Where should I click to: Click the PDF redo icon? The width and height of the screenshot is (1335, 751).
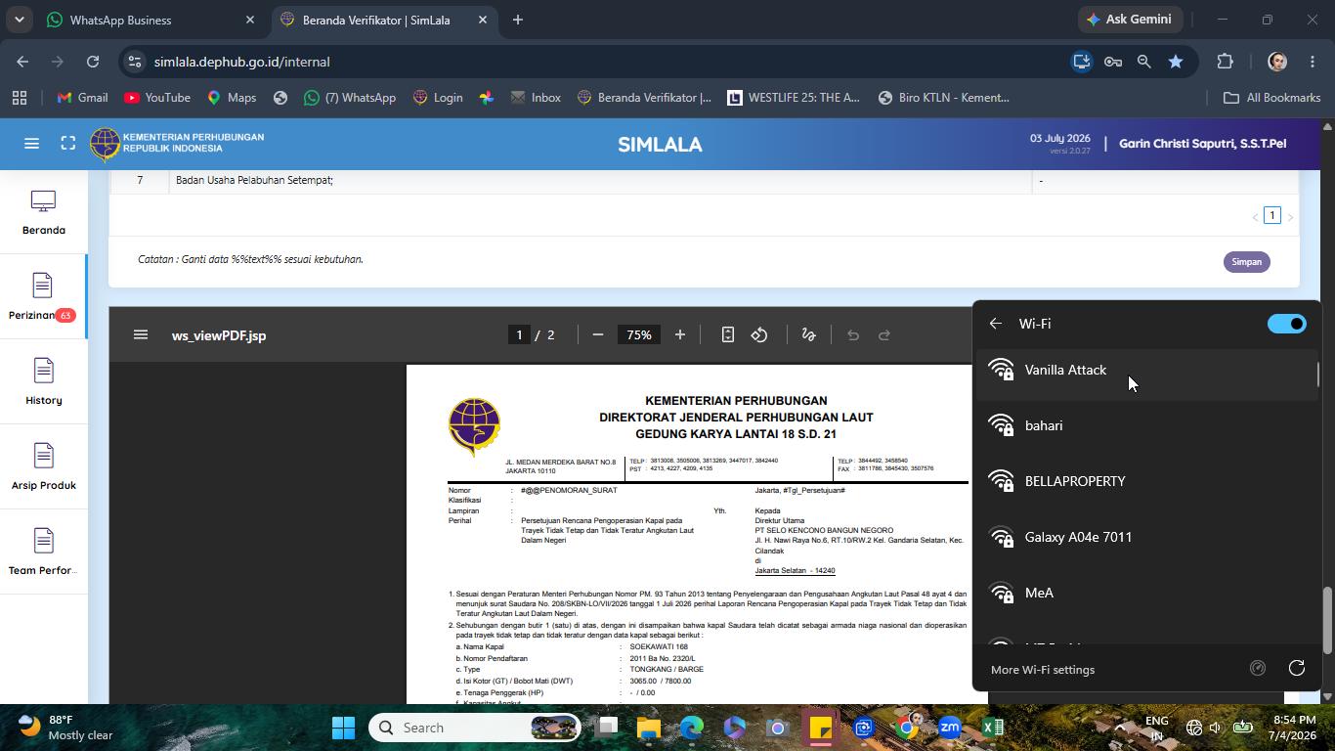click(884, 335)
